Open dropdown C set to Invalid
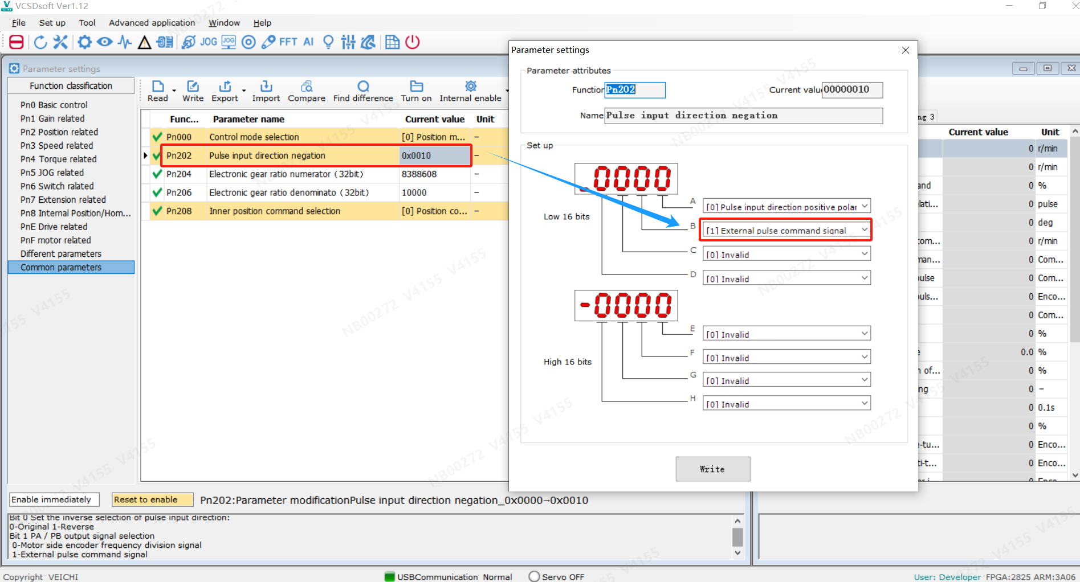The width and height of the screenshot is (1080, 582). coord(786,254)
